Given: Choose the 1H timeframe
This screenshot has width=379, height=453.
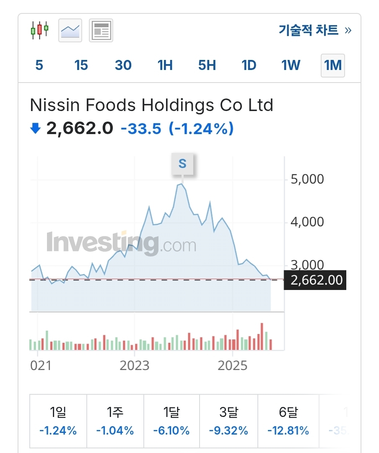Looking at the screenshot, I should pyautogui.click(x=165, y=65).
